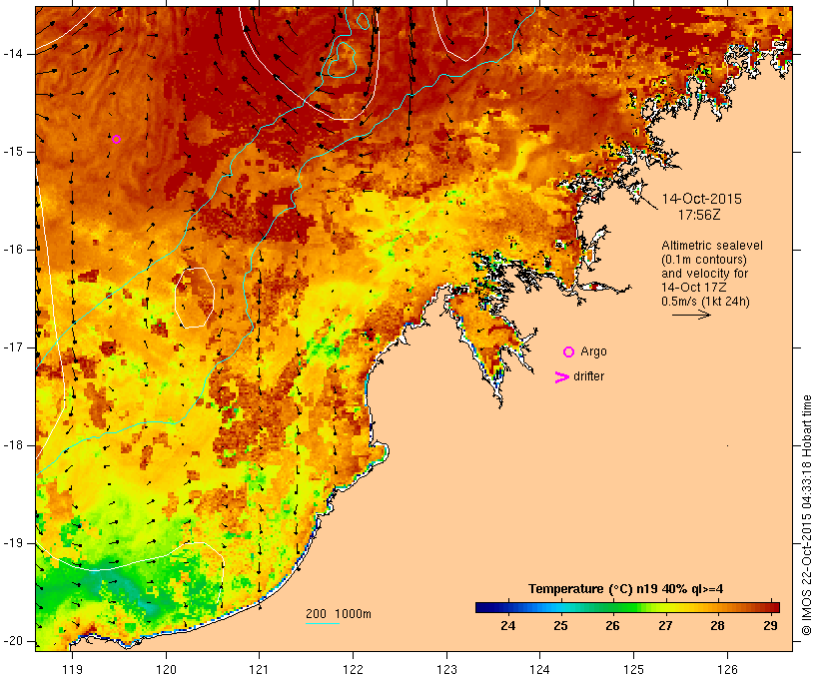Click the cyan isobath legend line
Viewport: 819px width, 679px height.
point(323,623)
